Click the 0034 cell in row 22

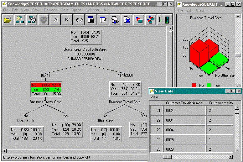pyautogui.click(x=184, y=120)
